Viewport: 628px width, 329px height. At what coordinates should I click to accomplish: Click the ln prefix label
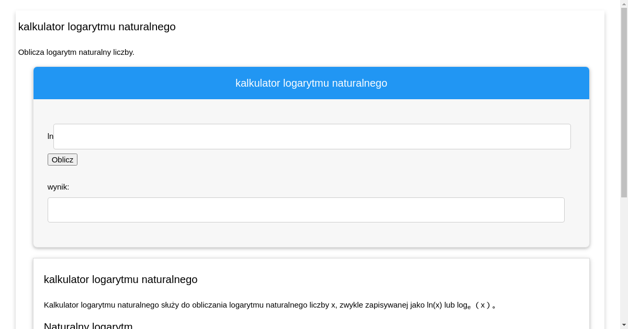pos(50,136)
